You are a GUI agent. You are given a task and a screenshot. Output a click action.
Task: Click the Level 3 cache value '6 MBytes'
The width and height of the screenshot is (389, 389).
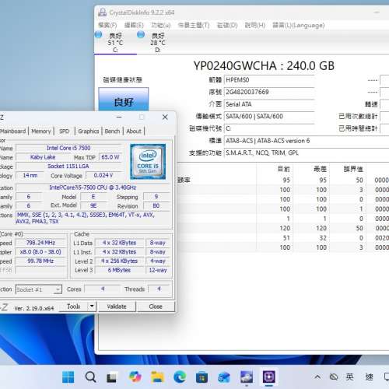point(119,270)
